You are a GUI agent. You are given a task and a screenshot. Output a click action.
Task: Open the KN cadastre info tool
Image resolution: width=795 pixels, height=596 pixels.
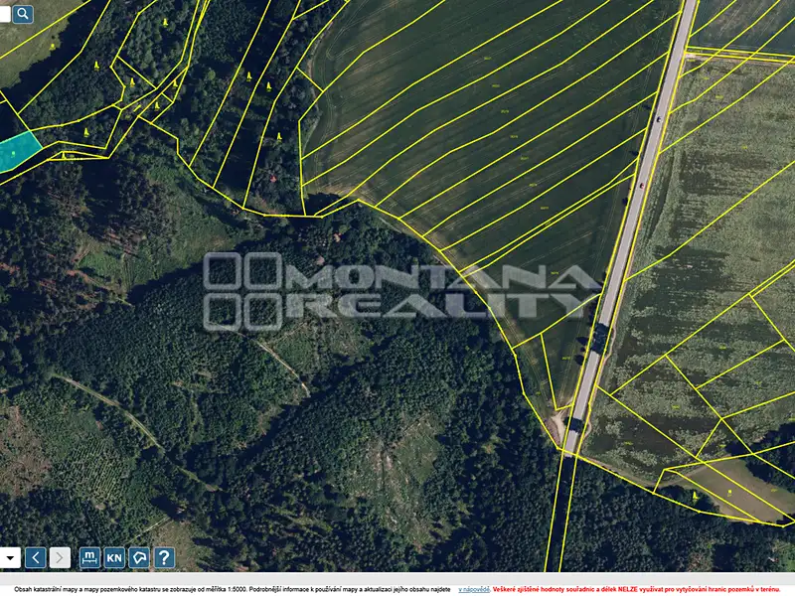(114, 558)
